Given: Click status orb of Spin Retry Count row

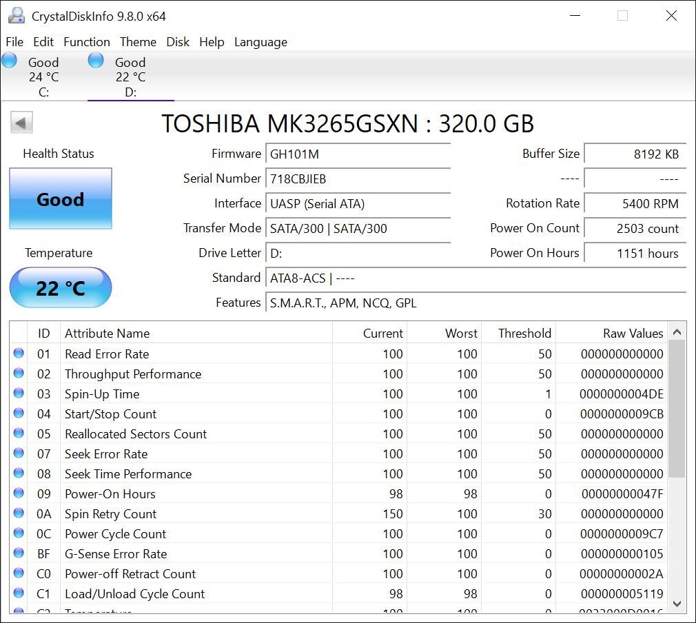Looking at the screenshot, I should [x=19, y=513].
